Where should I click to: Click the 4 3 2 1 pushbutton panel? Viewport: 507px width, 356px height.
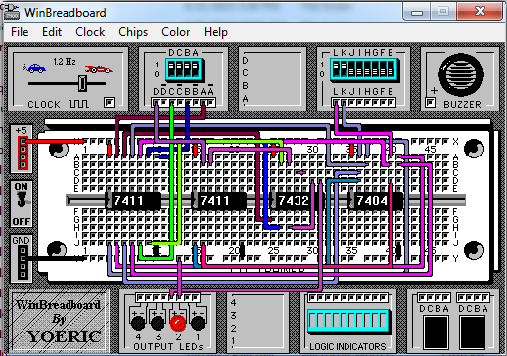258,322
